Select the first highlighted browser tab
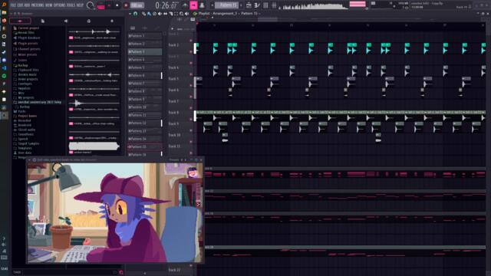 pos(20,21)
